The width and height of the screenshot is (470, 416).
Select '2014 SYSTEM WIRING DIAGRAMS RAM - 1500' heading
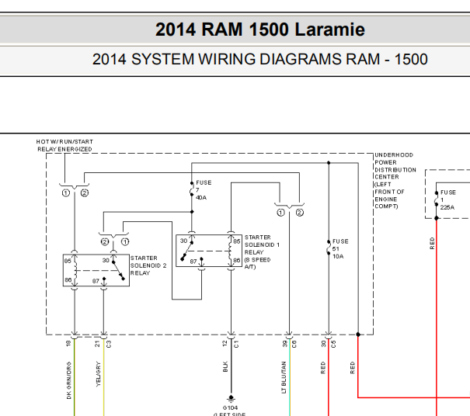(259, 59)
